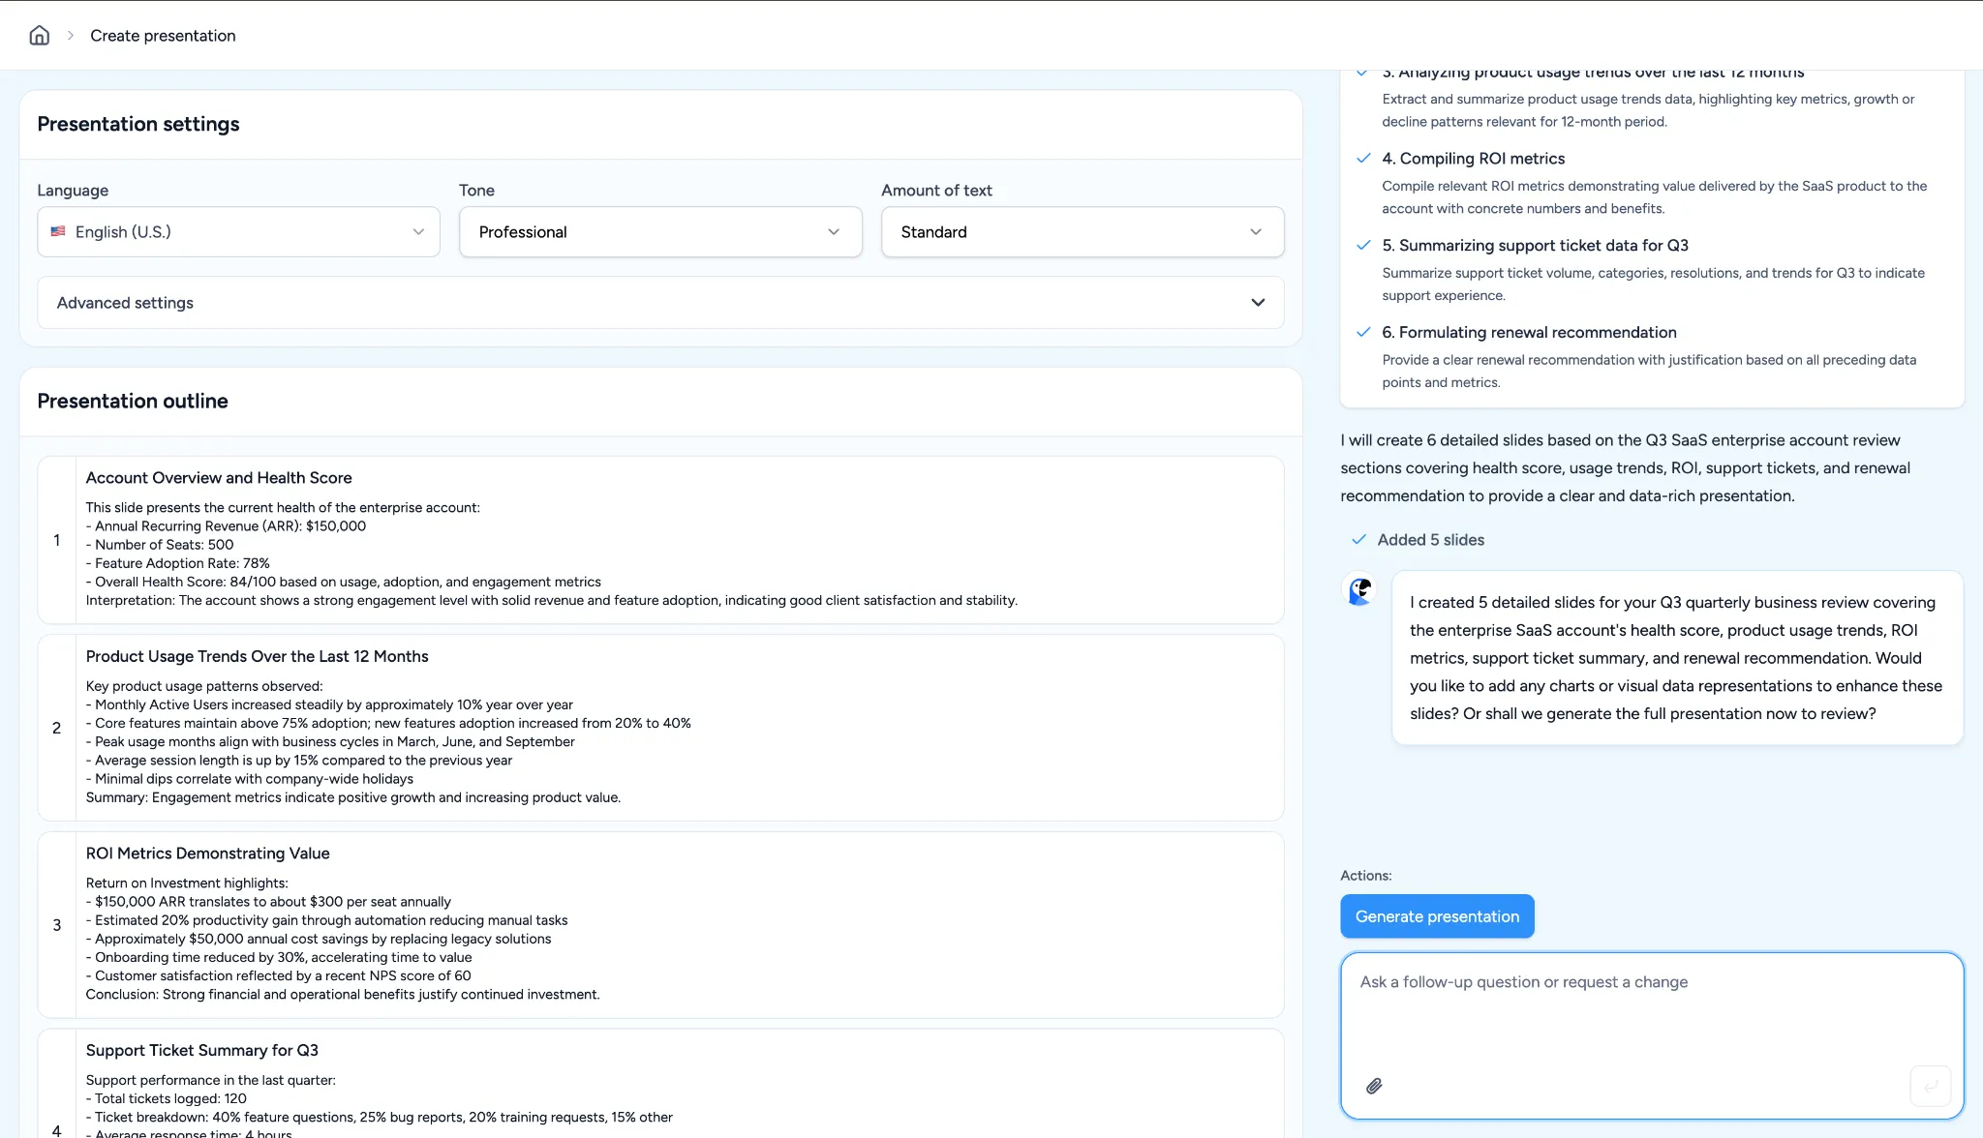This screenshot has height=1138, width=1983.
Task: Select the Support Ticket Summary for Q3 slide
Action: (201, 1051)
